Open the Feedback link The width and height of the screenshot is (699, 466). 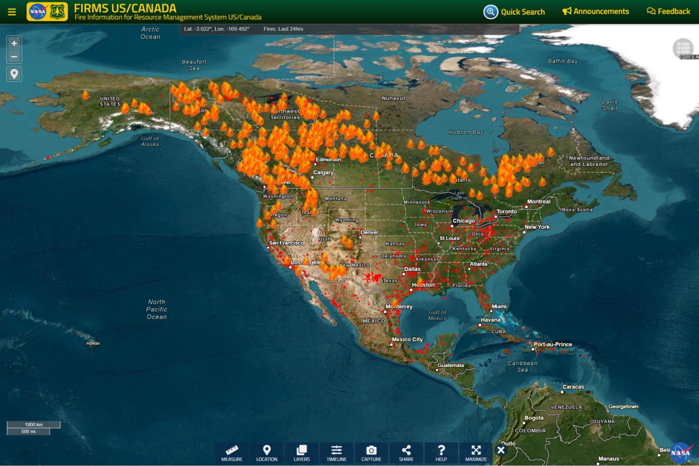coord(668,12)
